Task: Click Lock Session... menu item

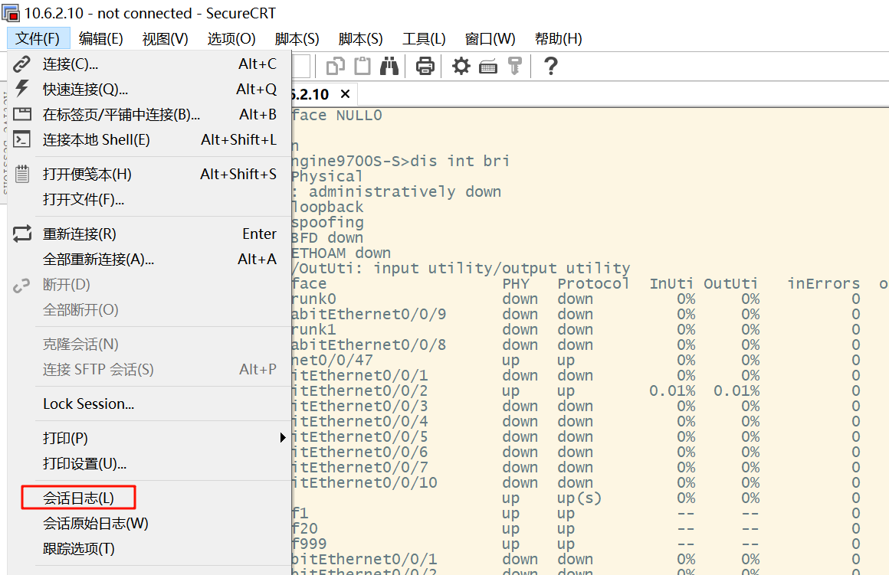Action: pyautogui.click(x=88, y=403)
